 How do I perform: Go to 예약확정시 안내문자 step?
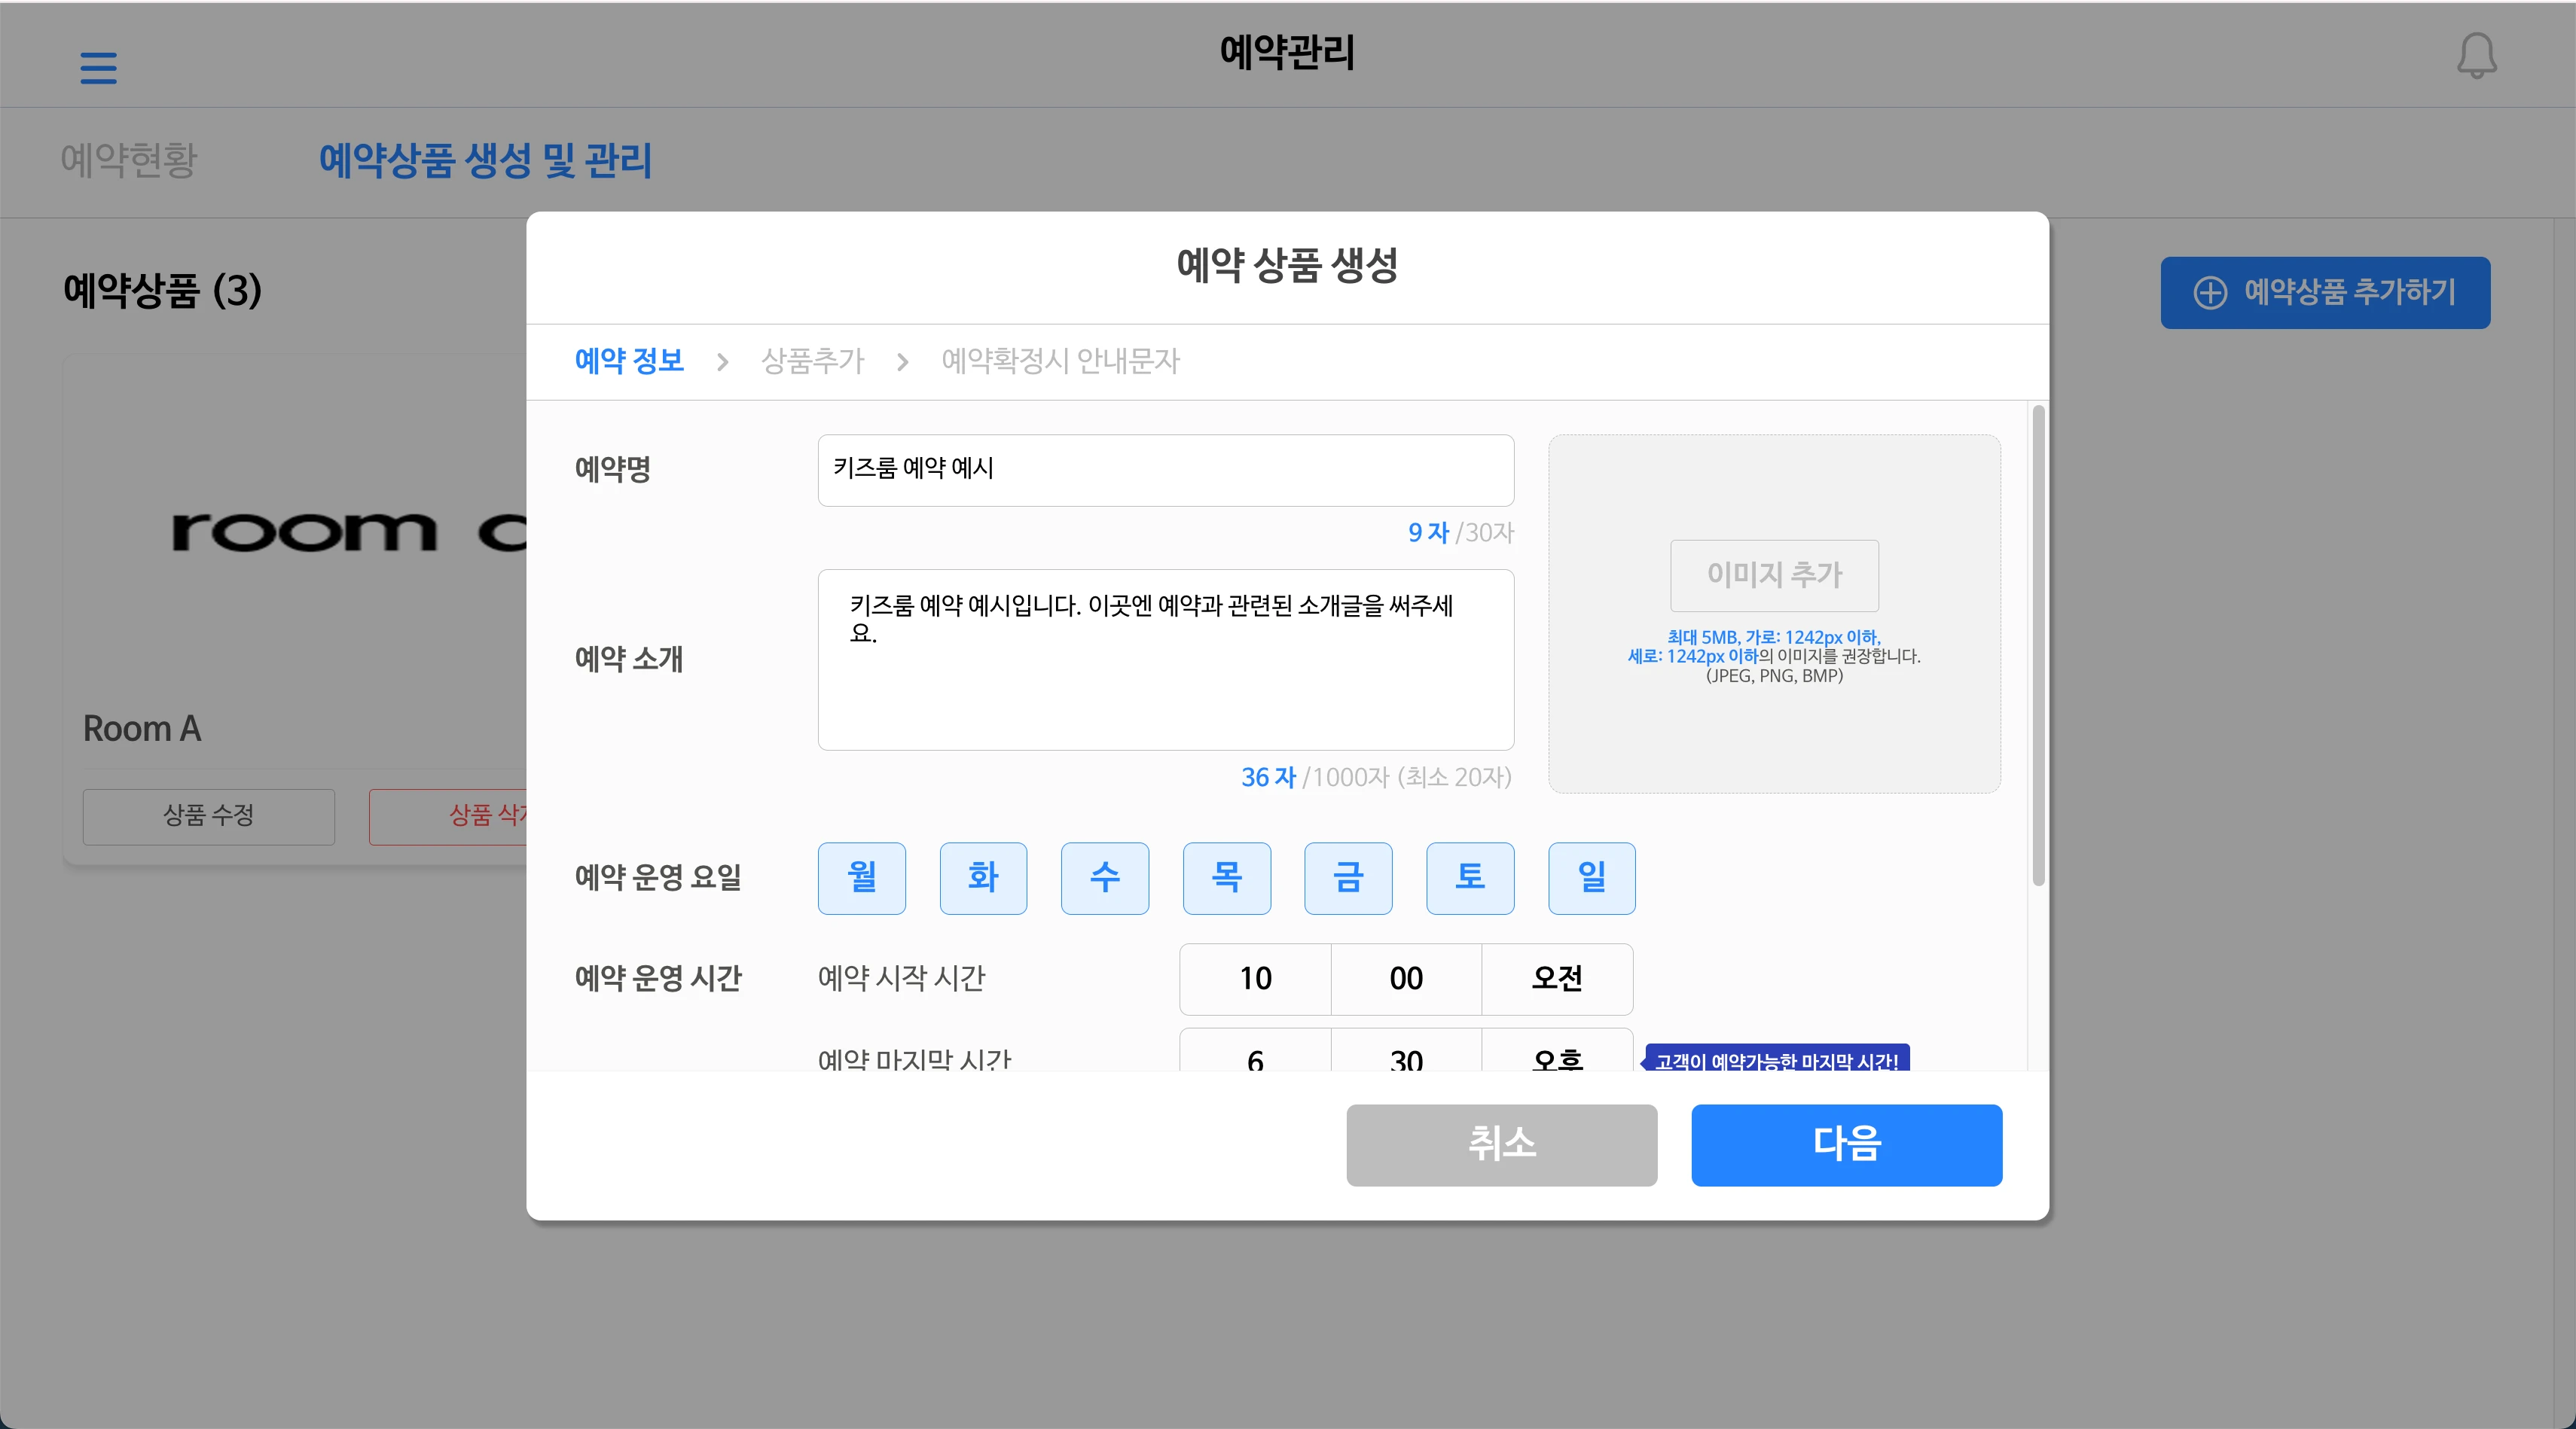[x=1060, y=361]
